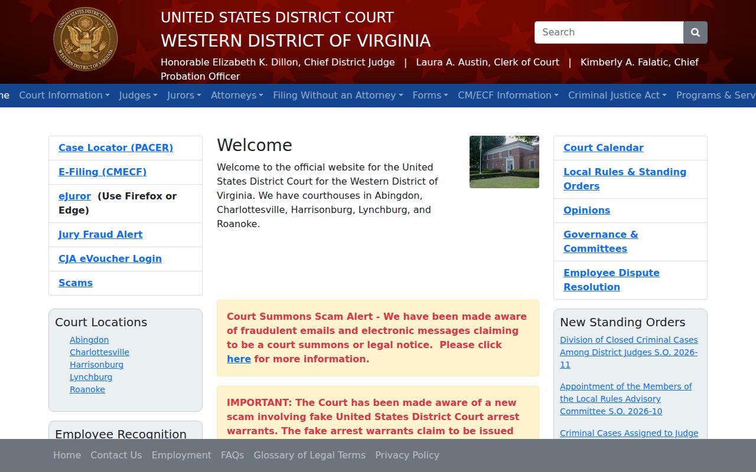Open the eJuror link

(74, 196)
